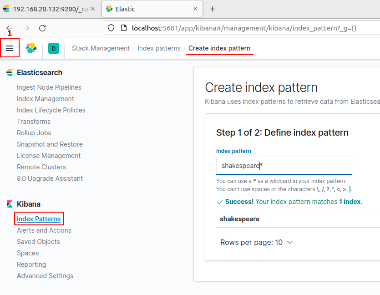Open Advanced Settings
Screen dimensions: 380x295
click(x=45, y=276)
